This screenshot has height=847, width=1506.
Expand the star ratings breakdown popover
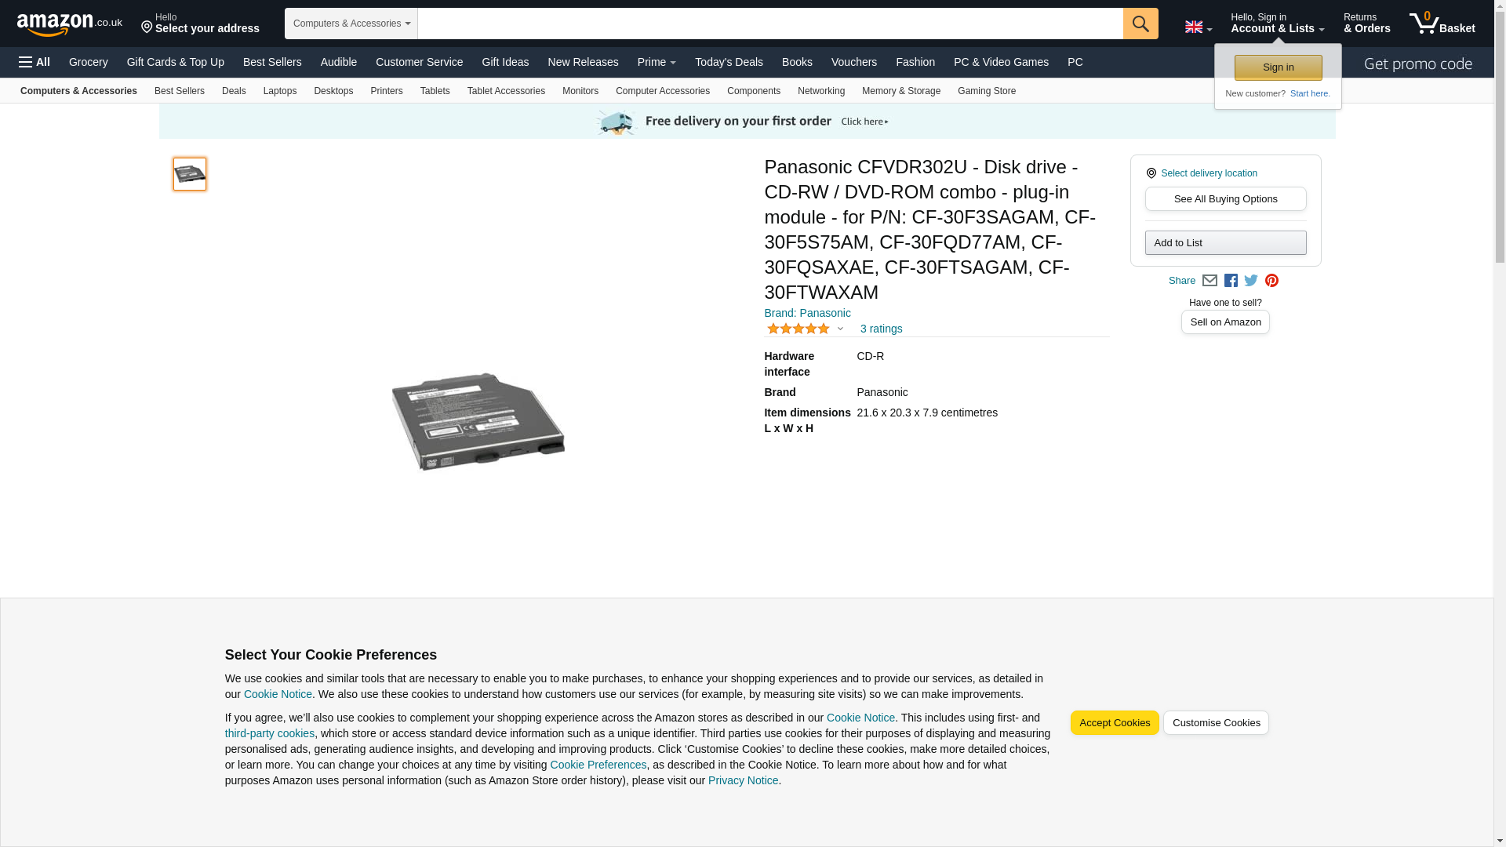tap(805, 329)
